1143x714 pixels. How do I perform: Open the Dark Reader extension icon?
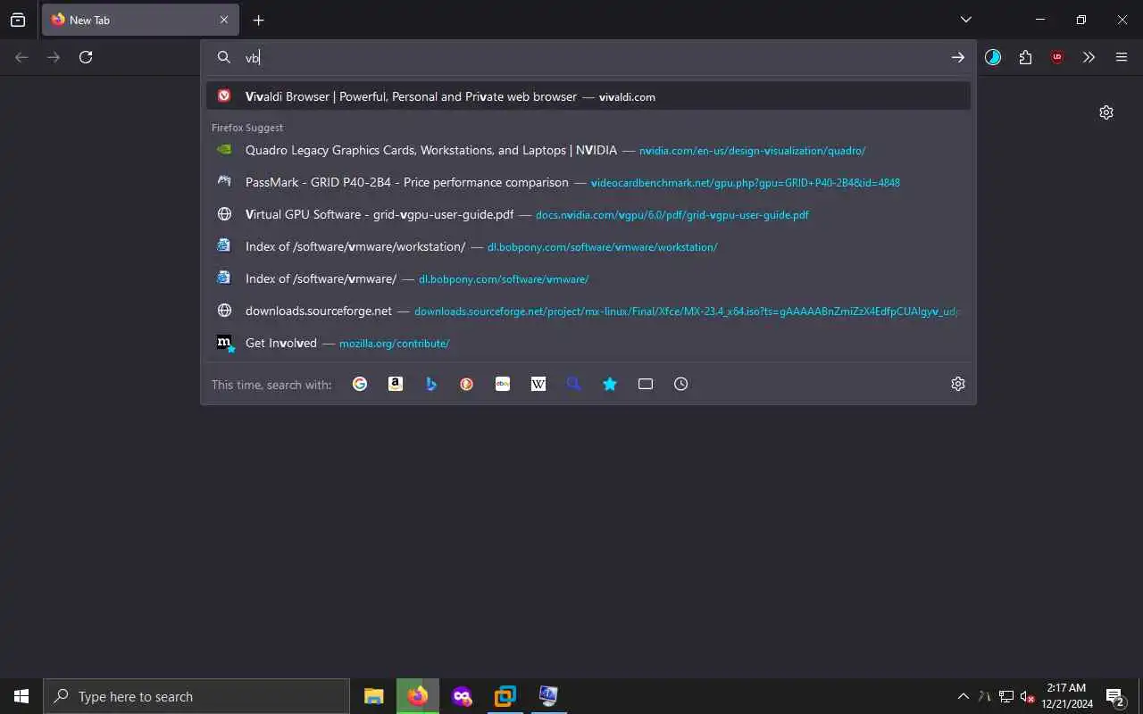pyautogui.click(x=993, y=57)
